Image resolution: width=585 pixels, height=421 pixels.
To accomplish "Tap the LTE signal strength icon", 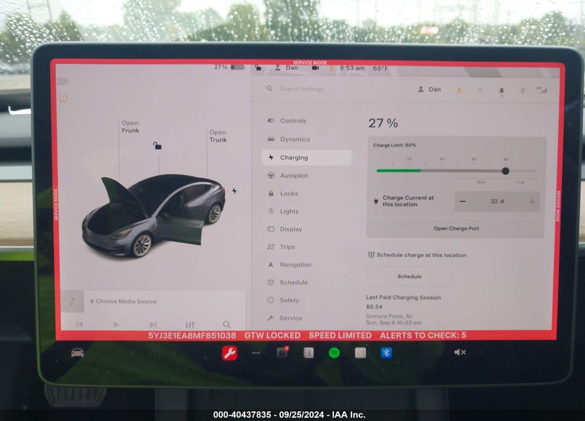I will [542, 90].
